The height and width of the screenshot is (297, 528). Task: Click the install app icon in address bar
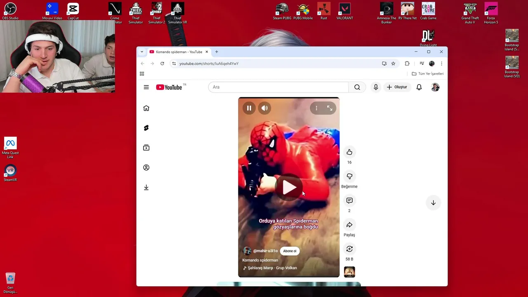384,64
